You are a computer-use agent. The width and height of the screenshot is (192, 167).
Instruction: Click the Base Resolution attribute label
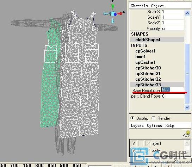[x=146, y=91]
